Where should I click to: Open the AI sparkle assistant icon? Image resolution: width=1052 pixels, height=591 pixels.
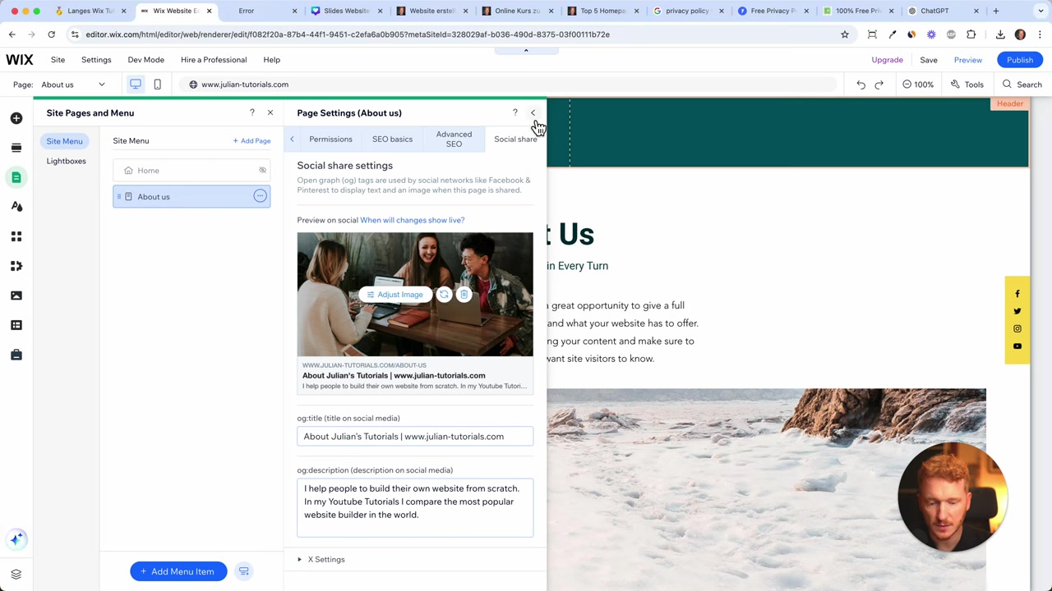point(16,539)
